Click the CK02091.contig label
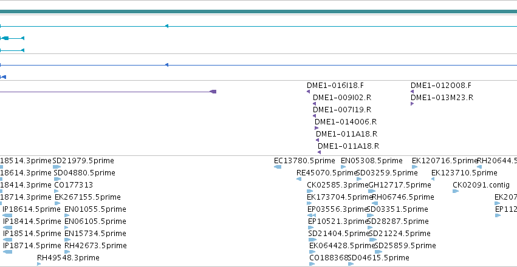The image size is (517, 267). point(481,185)
